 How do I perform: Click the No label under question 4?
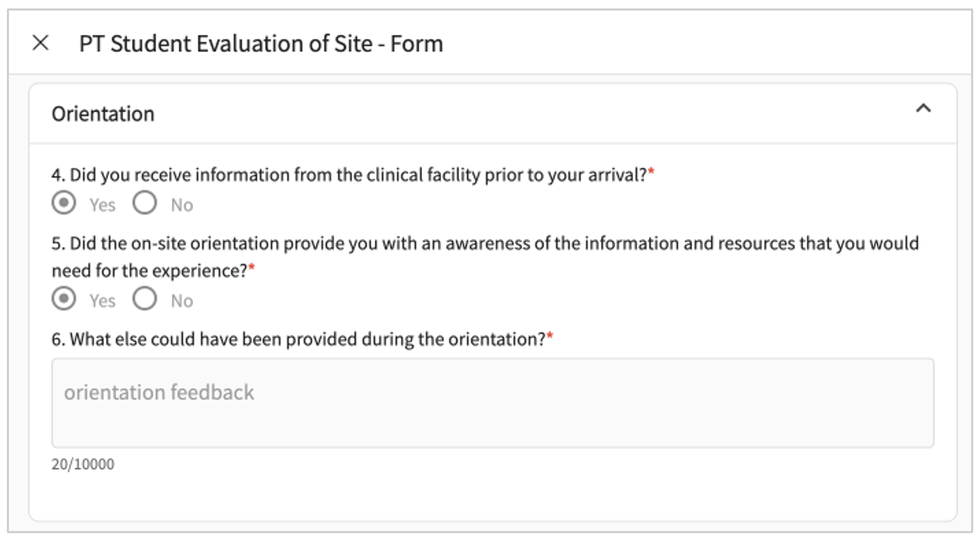coord(182,205)
